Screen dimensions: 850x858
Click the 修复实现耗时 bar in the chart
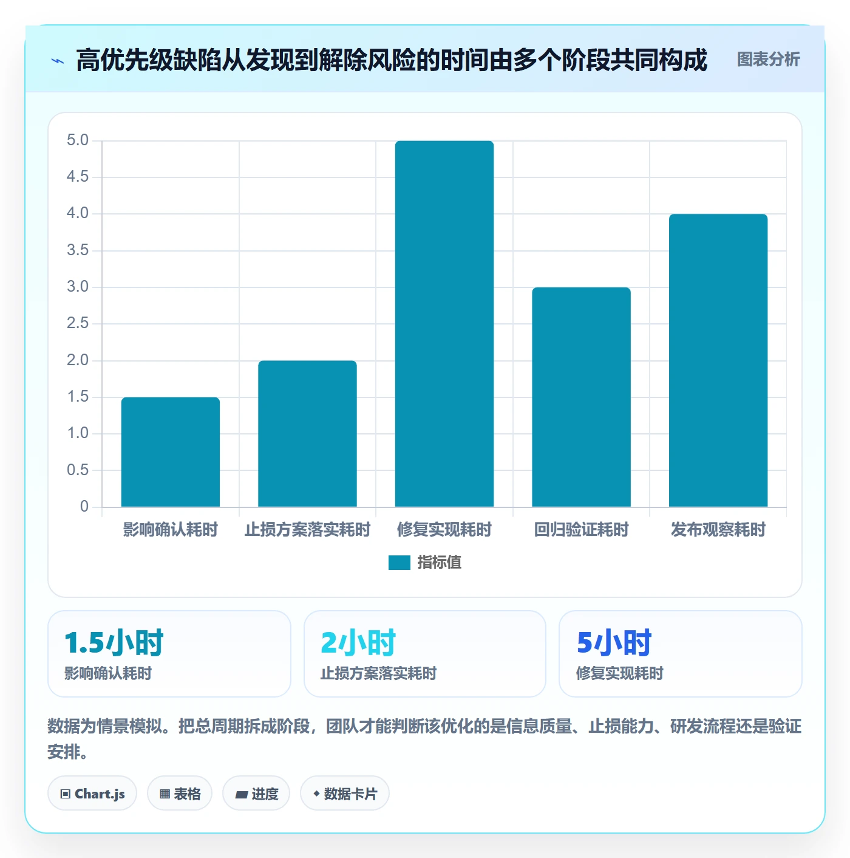444,324
